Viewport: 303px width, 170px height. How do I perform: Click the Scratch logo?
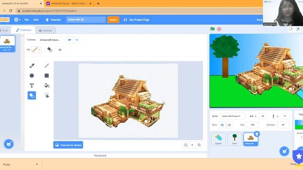[5, 20]
